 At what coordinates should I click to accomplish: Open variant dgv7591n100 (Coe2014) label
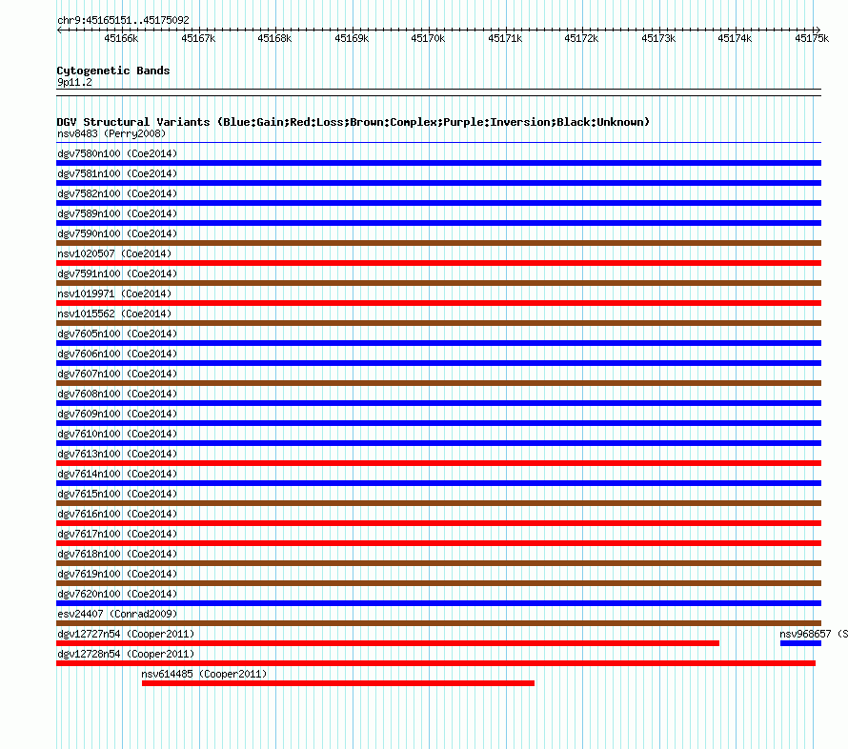click(x=117, y=273)
